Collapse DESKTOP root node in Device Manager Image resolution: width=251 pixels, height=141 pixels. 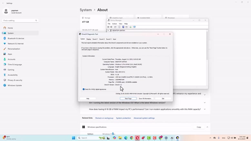tap(108, 31)
